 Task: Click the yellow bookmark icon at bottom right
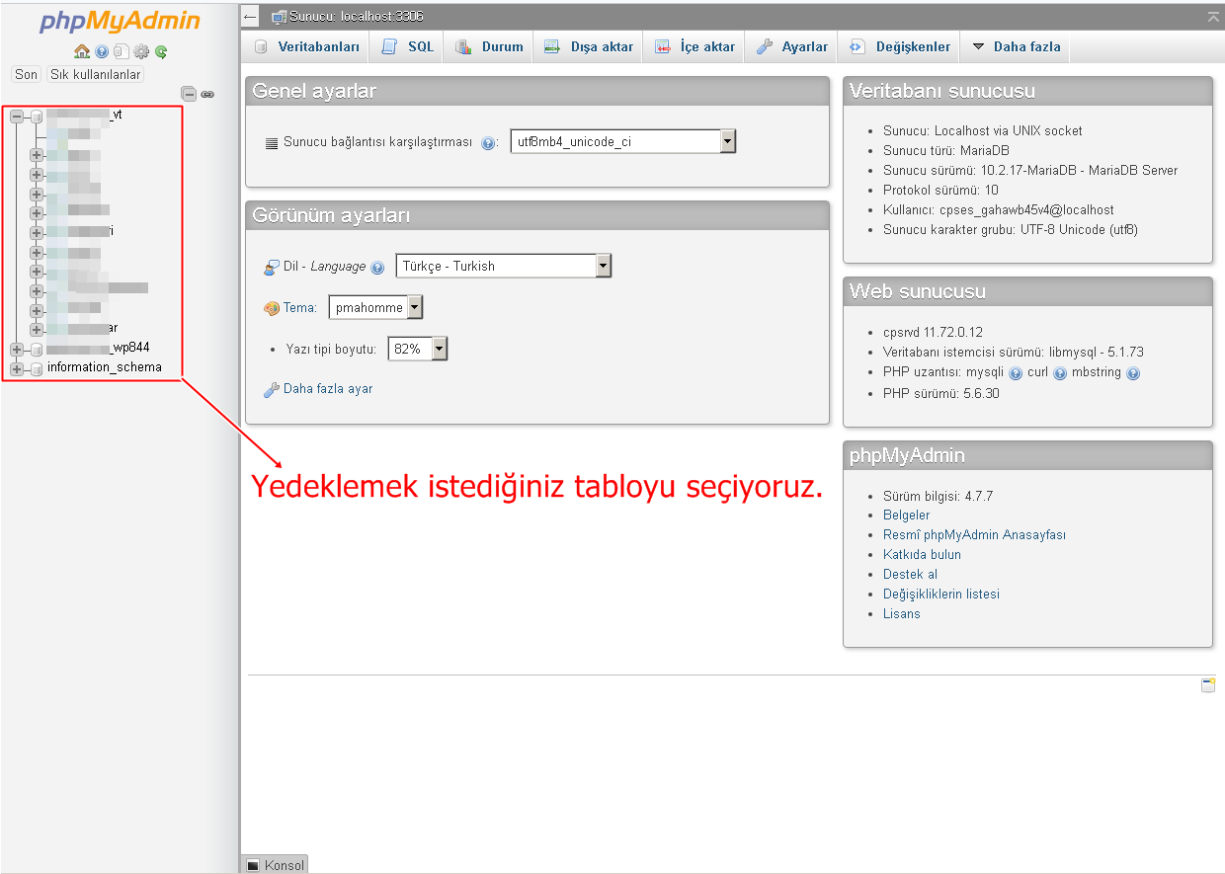tap(1208, 684)
